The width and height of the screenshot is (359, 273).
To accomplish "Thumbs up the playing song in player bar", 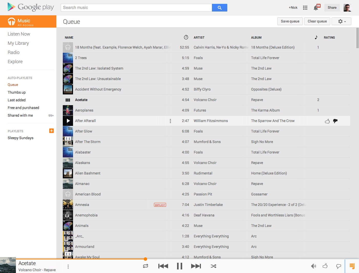I will (325, 266).
